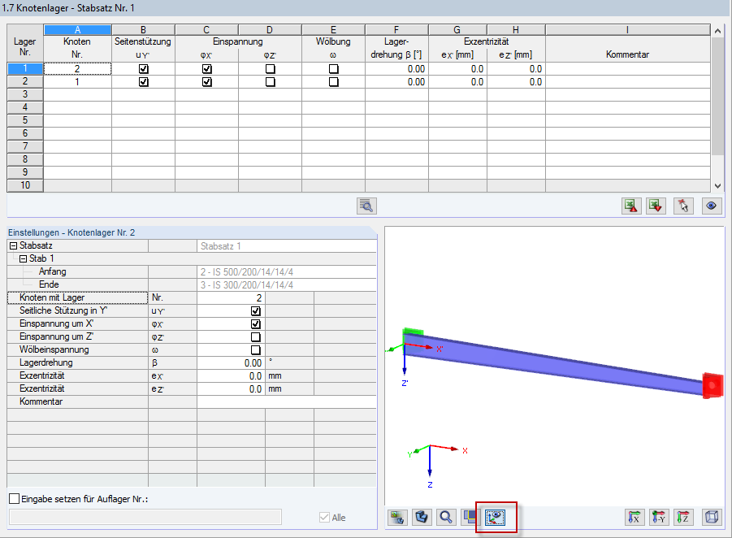Pick a node graphically with the cursor icon

click(683, 206)
